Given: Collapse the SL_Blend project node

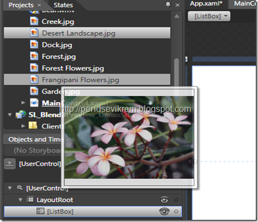Looking at the screenshot, I should coord(10,115).
